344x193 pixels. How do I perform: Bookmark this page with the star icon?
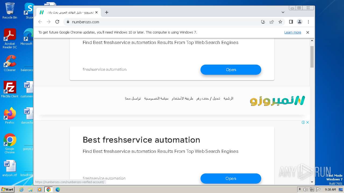[280, 22]
